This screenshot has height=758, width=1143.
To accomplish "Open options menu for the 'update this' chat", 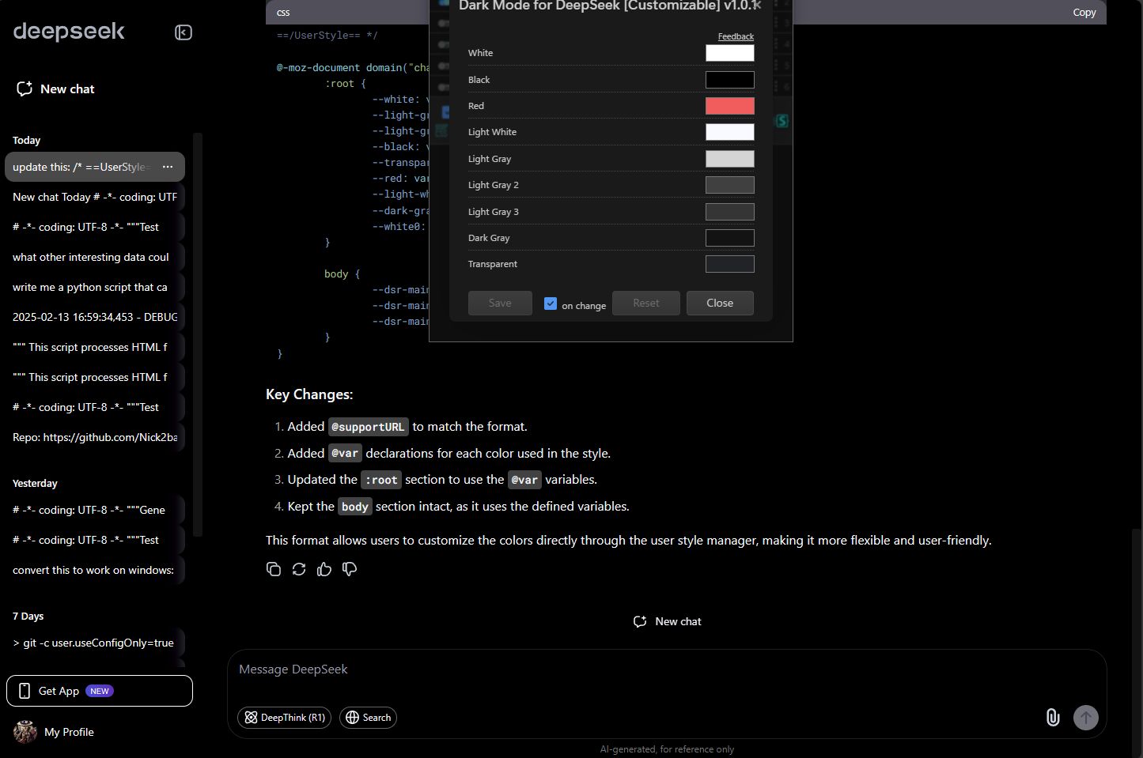I will 168,167.
